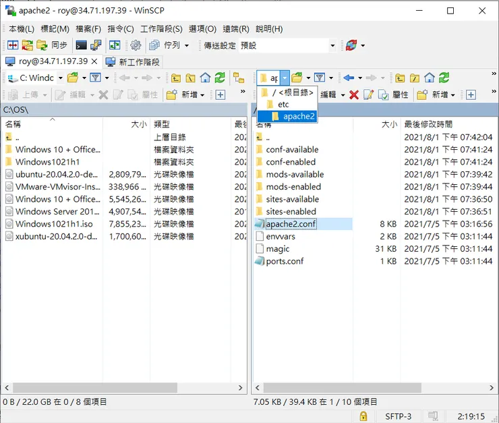Click the remote 新增 new button

coord(432,94)
